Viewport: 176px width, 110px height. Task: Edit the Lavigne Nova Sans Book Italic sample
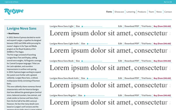point(120,78)
